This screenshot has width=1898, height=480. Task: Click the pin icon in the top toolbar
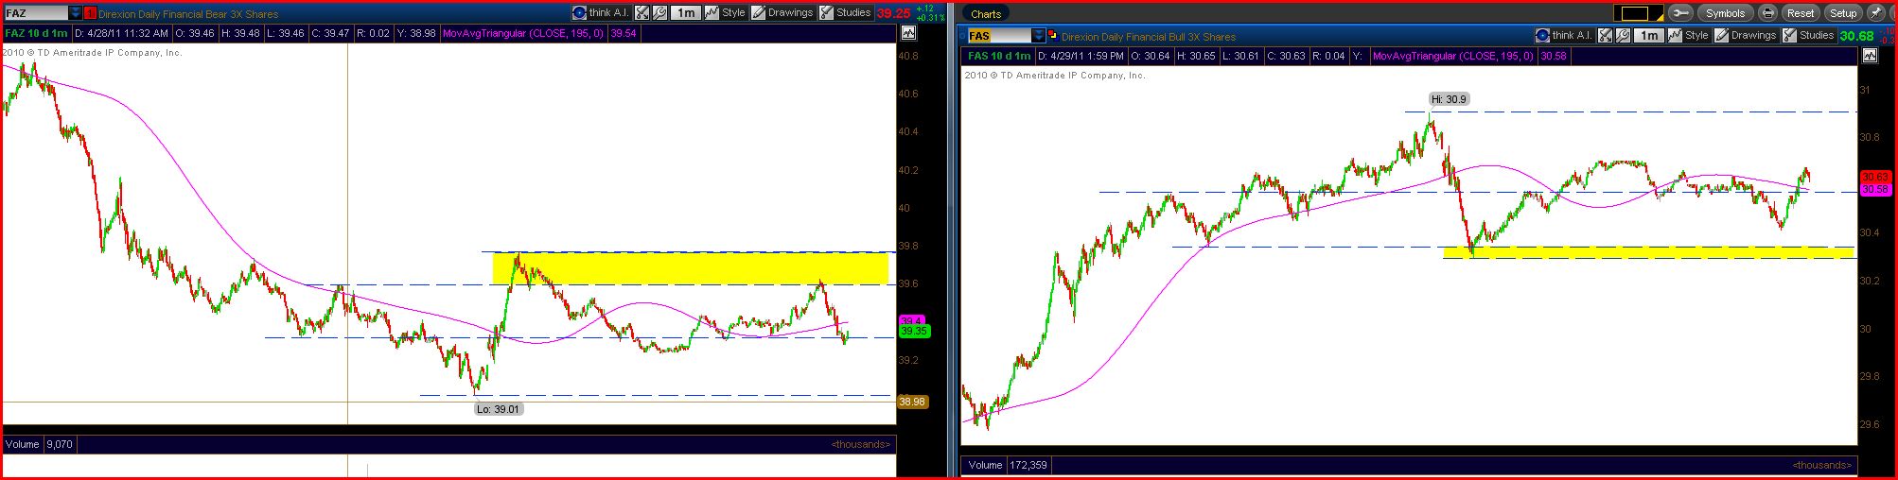[x=1875, y=13]
